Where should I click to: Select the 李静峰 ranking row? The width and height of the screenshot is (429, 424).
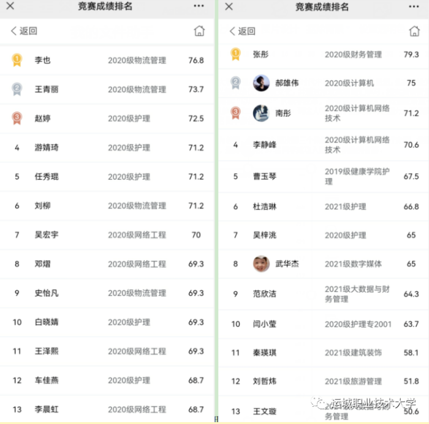coord(324,144)
